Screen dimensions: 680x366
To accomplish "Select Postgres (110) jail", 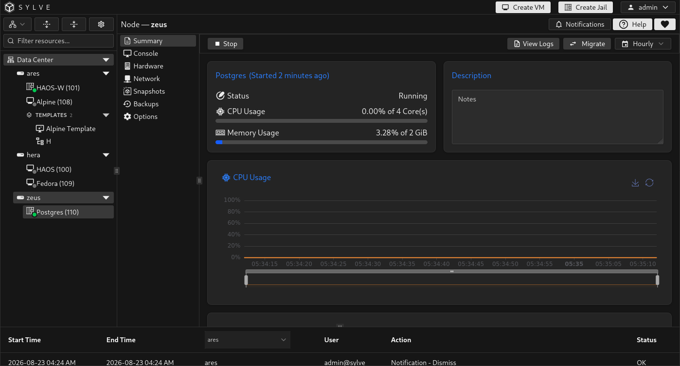I will pyautogui.click(x=68, y=212).
